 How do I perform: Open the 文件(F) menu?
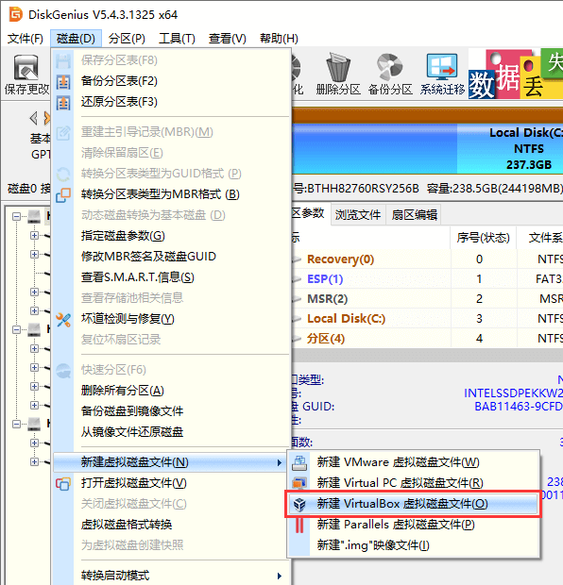coord(25,39)
